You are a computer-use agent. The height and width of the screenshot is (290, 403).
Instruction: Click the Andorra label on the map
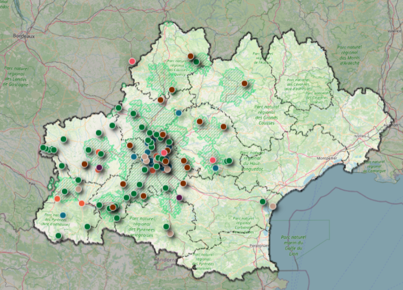tap(166, 259)
